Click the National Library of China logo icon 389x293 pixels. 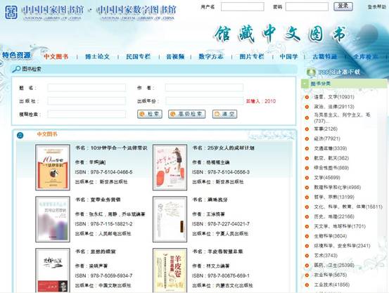click(11, 13)
